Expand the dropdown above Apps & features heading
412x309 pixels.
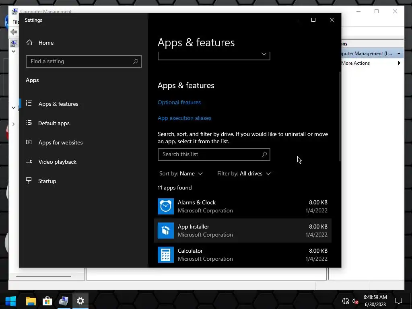[x=214, y=55]
